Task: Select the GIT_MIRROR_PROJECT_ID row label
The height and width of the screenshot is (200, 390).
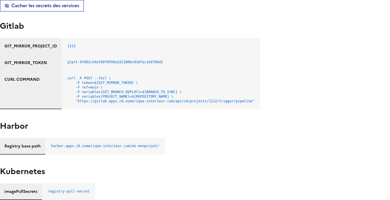Action: 31,46
